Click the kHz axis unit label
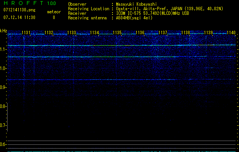Viewport: 239px width, 152px height. (x=3, y=31)
